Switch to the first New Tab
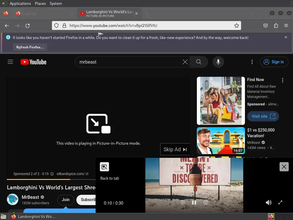293x220 pixels. (x=45, y=13)
